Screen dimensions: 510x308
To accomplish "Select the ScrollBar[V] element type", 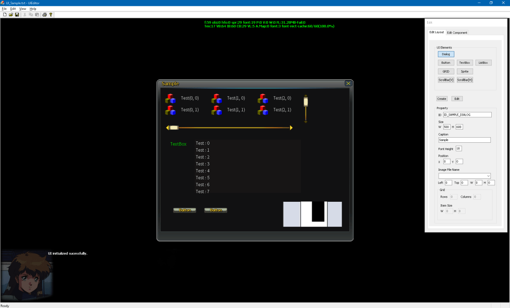I will click(445, 80).
